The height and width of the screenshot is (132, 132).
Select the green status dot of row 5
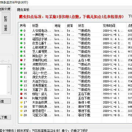click(21, 52)
